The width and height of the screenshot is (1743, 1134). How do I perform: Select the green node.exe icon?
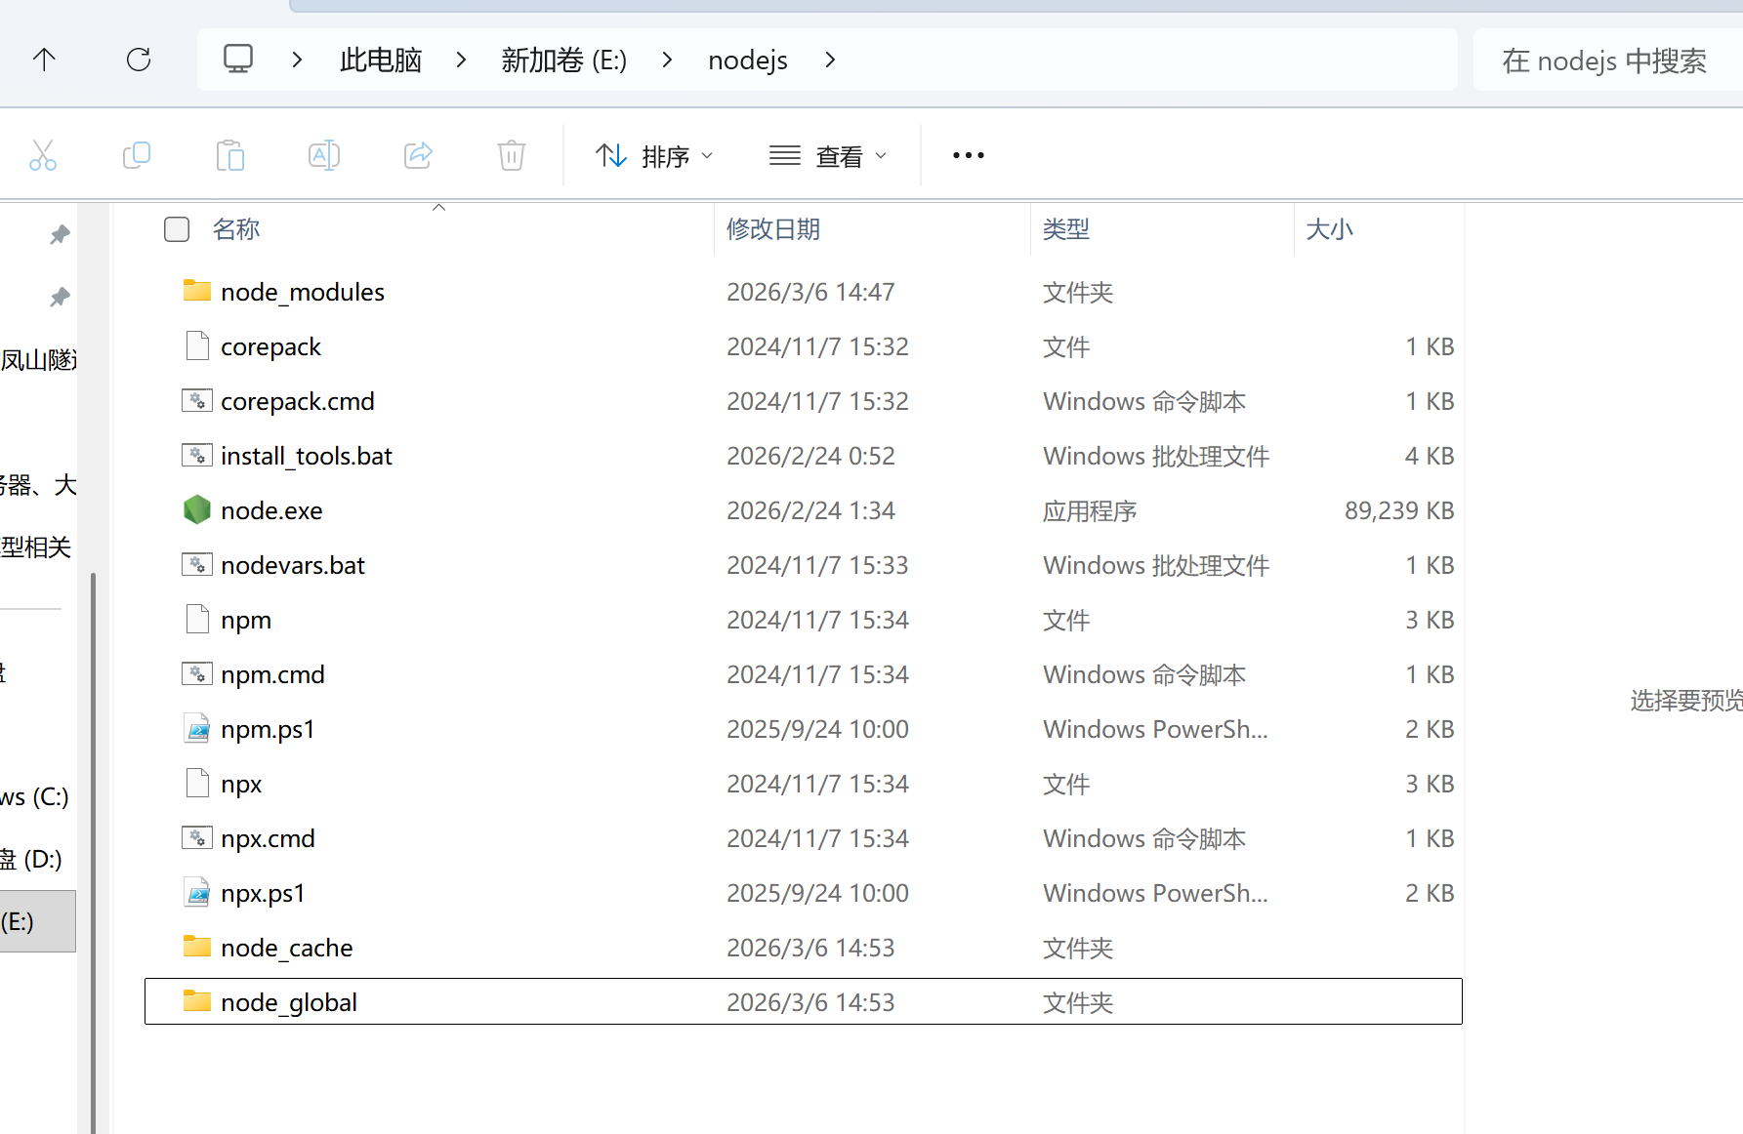[197, 509]
